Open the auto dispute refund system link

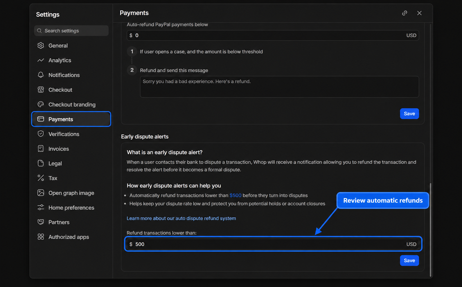point(181,218)
